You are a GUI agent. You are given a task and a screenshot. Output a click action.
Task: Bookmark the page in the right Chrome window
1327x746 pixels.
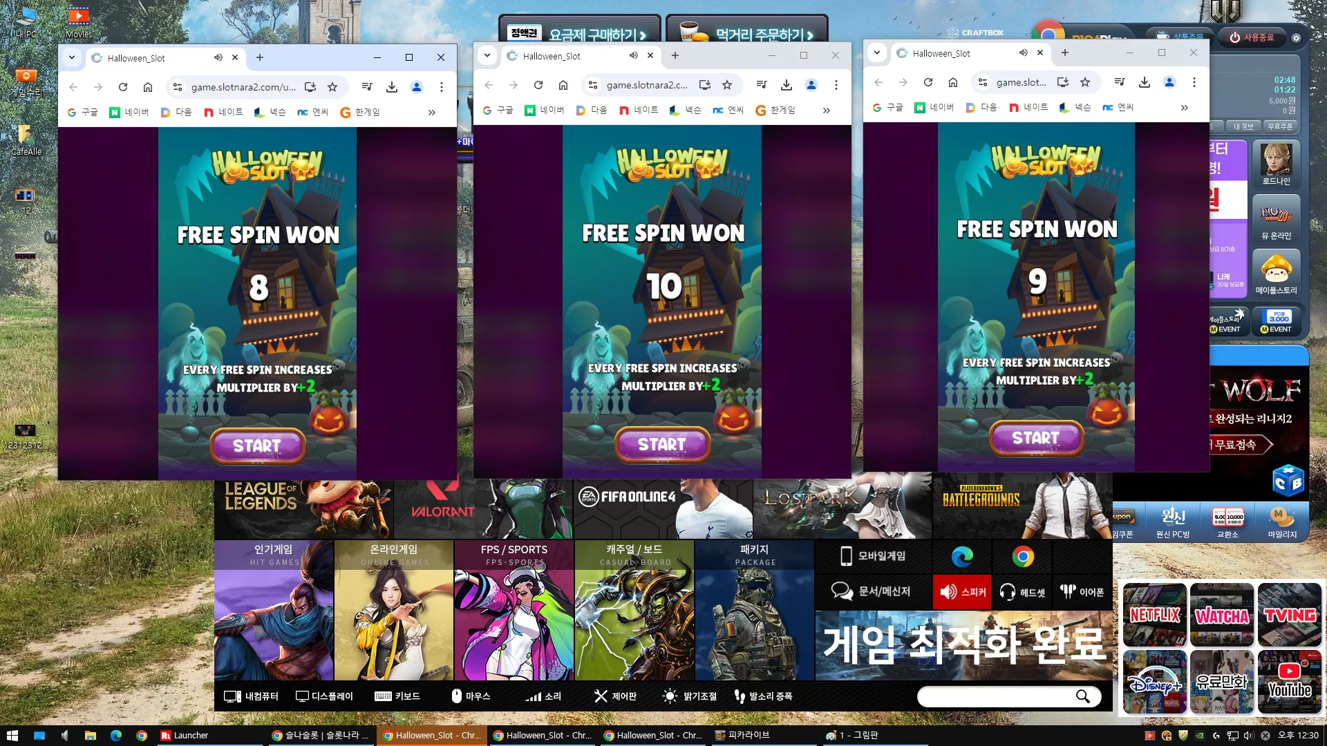1085,82
